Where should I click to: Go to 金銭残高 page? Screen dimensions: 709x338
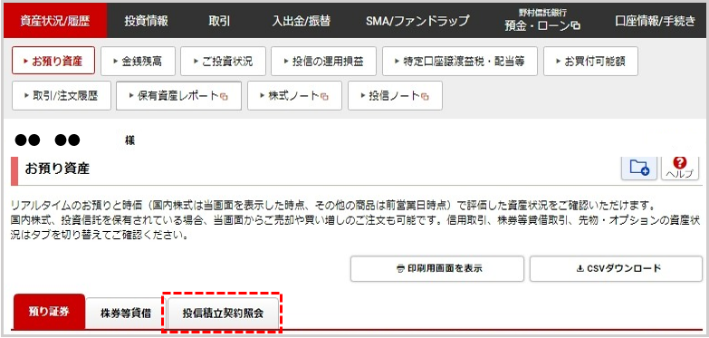138,61
